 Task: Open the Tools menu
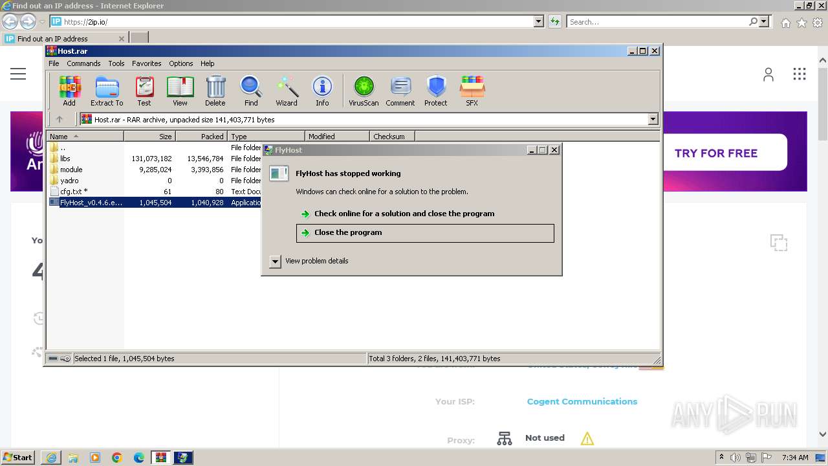pos(116,63)
